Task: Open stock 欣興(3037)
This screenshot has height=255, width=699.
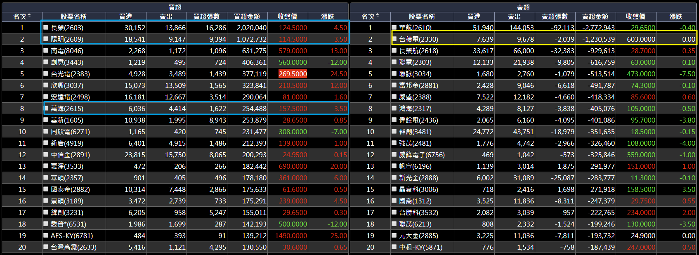Action: [x=67, y=85]
